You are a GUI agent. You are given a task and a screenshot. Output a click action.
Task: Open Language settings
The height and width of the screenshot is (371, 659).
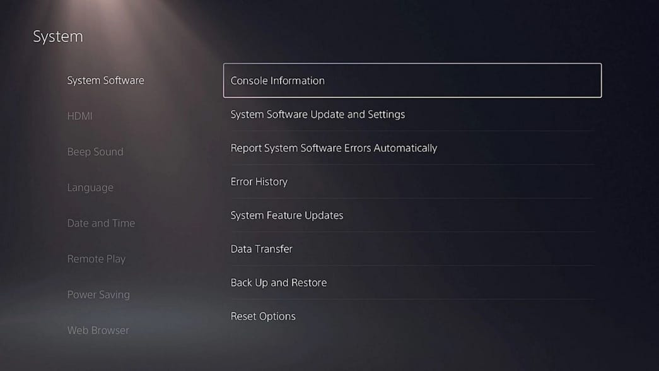(x=90, y=187)
